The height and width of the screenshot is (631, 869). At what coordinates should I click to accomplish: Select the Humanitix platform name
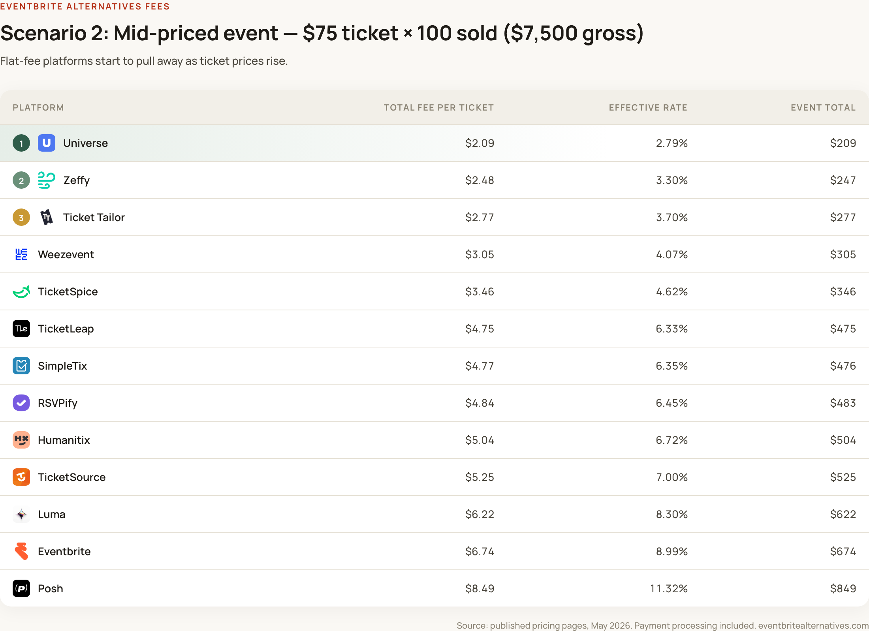64,440
